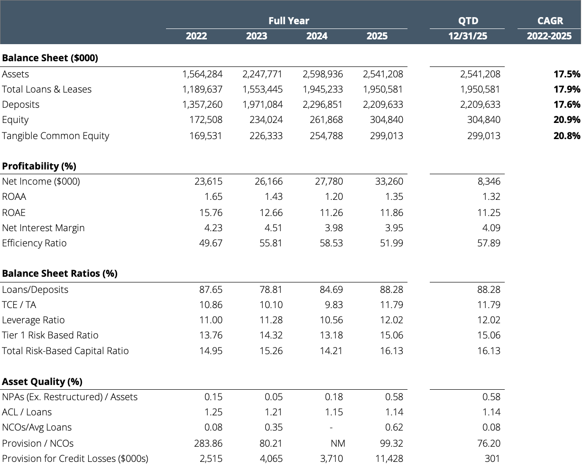The height and width of the screenshot is (469, 583).
Task: Select the Net Interest Margin row label
Action: (x=43, y=228)
